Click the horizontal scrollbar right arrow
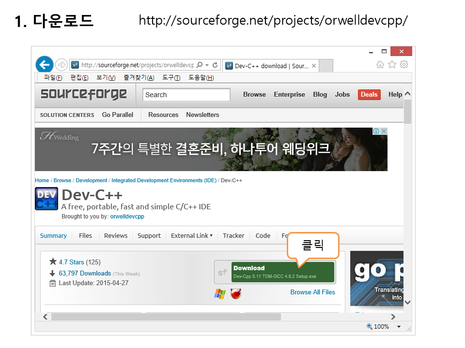 393,317
